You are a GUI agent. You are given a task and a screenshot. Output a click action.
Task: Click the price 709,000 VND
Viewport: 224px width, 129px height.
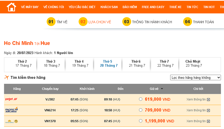click(x=158, y=110)
